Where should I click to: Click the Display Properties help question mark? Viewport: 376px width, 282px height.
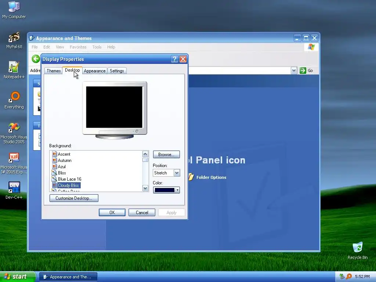(174, 59)
